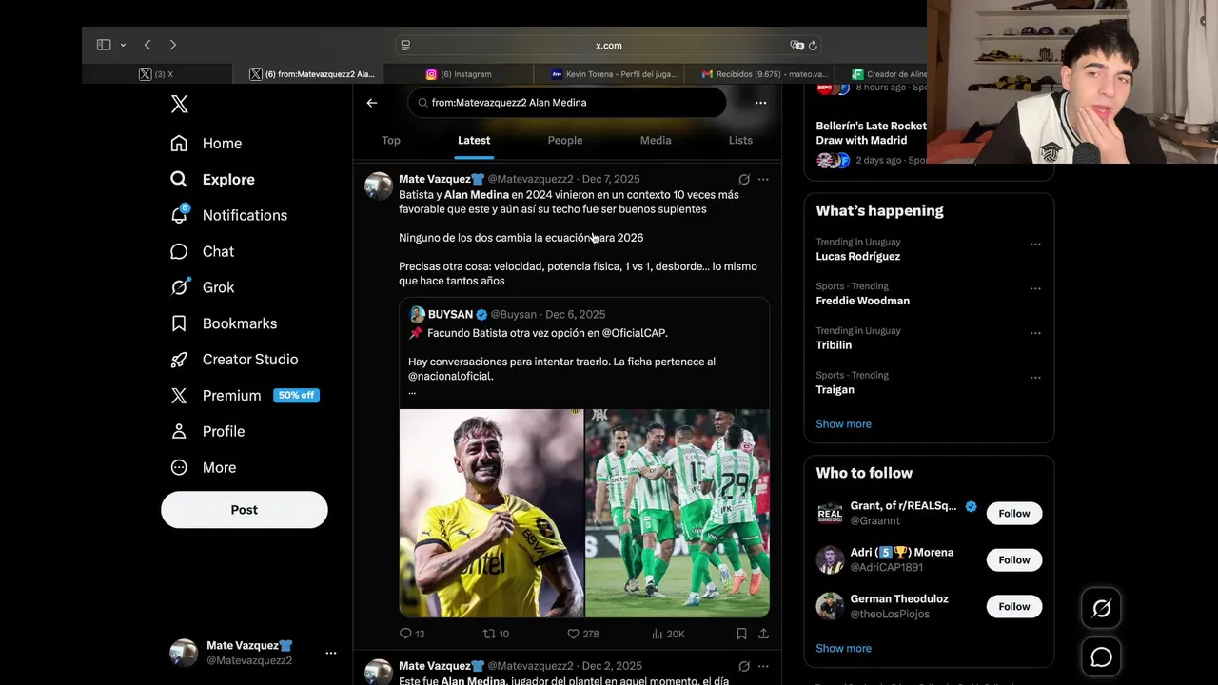Switch to the Media tab
This screenshot has width=1218, height=685.
click(x=656, y=140)
